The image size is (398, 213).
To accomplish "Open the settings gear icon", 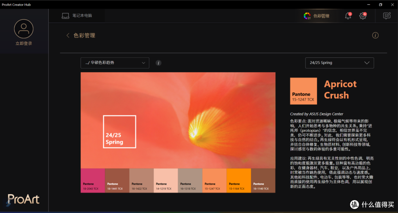I will coord(363,16).
